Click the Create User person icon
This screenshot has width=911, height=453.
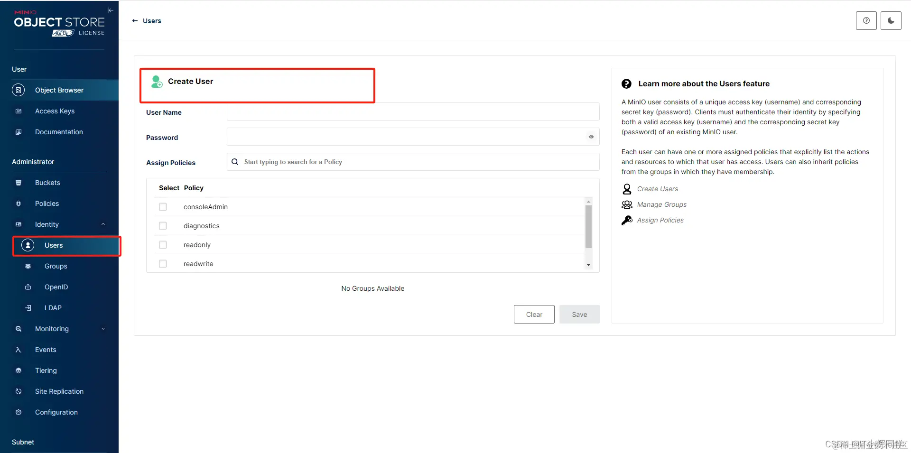point(157,82)
